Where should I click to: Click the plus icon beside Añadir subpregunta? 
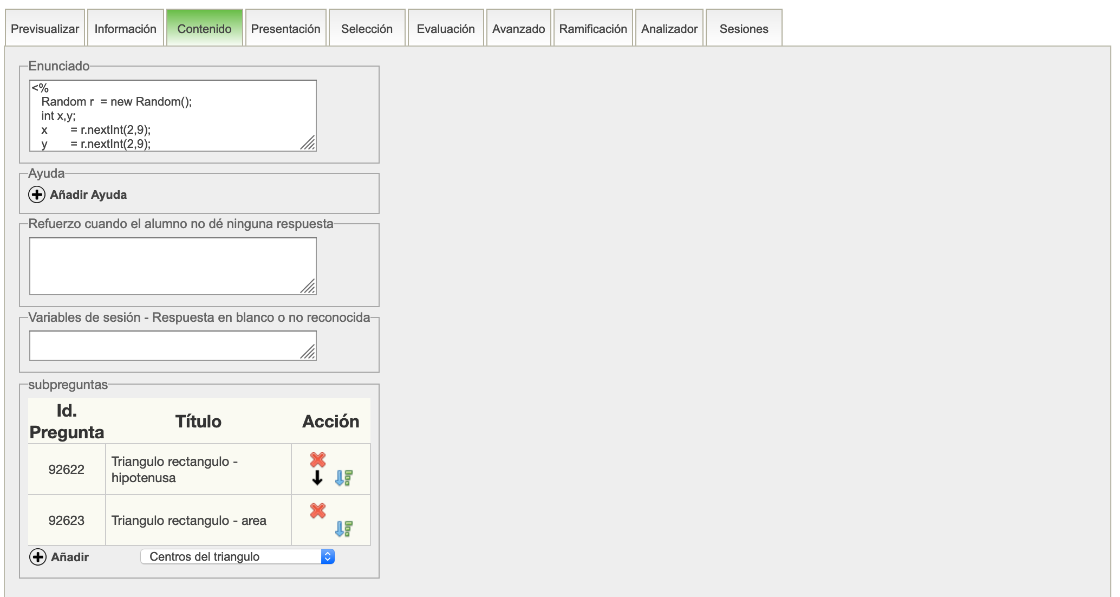(x=38, y=557)
